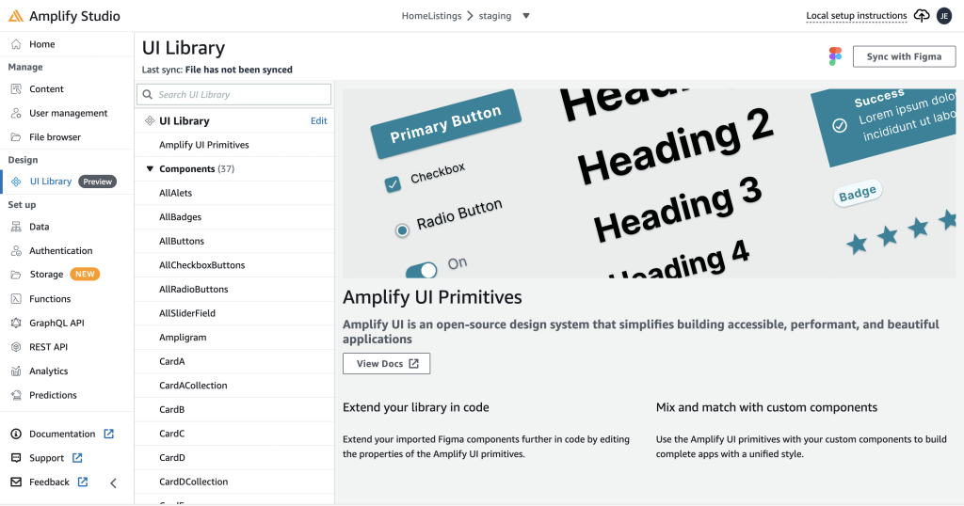Select the AllRadioButtons component

[x=193, y=290]
